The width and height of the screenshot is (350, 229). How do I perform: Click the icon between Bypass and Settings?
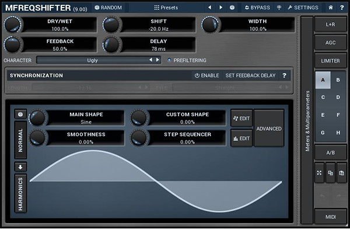pos(279,8)
